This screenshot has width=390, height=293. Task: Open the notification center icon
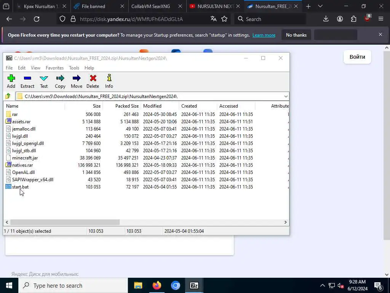pos(378,285)
